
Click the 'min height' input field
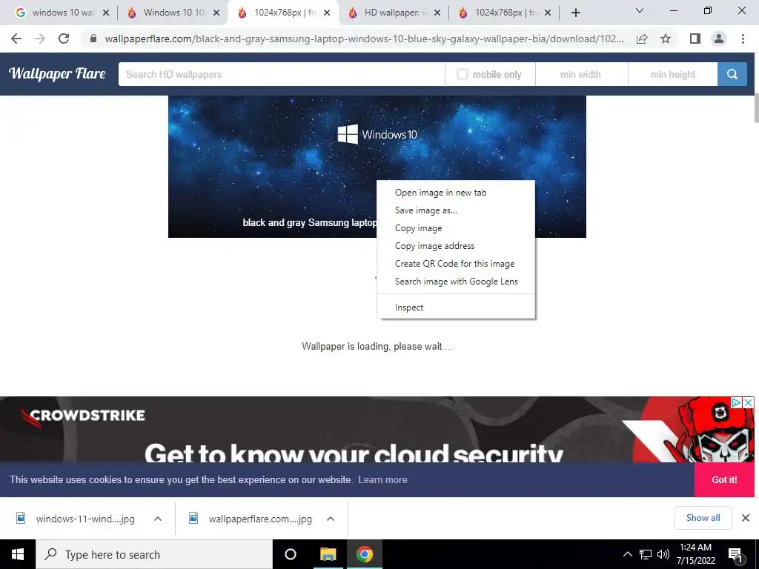(673, 74)
